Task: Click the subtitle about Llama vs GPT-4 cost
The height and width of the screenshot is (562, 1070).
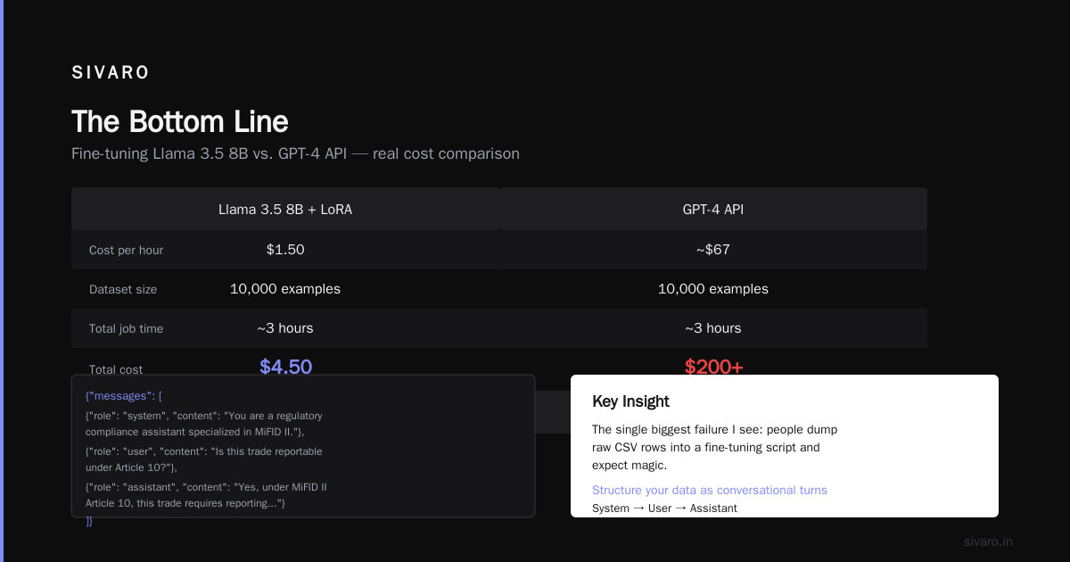Action: coord(295,153)
